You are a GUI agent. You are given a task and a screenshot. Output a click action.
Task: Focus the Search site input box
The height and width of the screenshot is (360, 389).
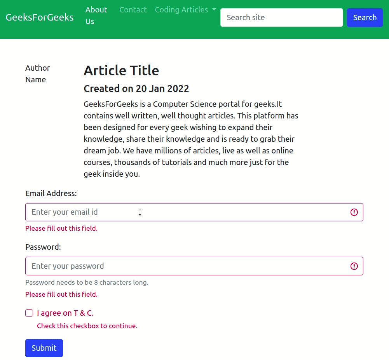tap(281, 17)
